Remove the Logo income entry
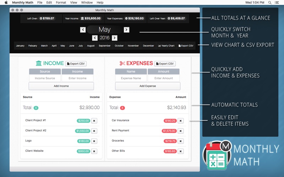 click(x=94, y=141)
